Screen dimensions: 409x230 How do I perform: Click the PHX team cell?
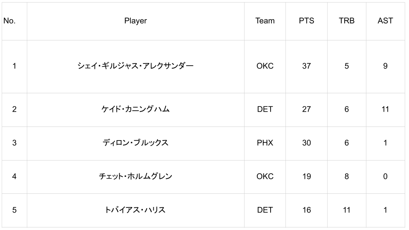tap(265, 143)
